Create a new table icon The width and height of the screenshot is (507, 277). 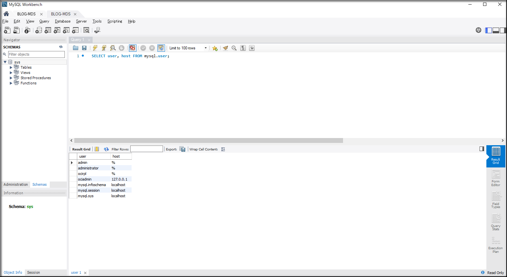[x=48, y=30]
